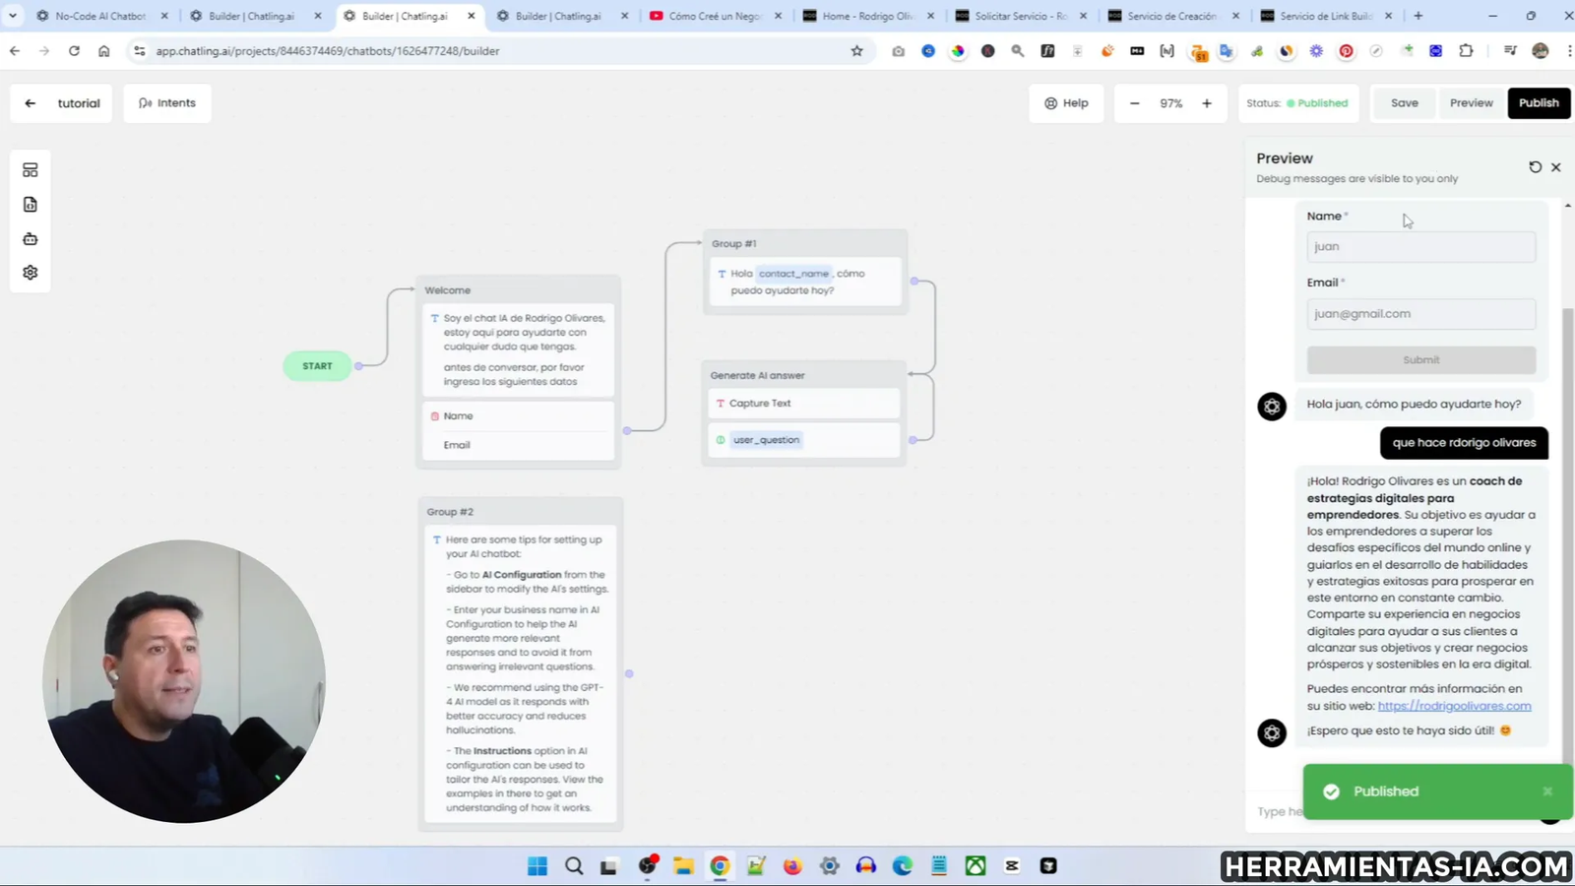Open the rodrigoolivares.com link in the chat
The height and width of the screenshot is (886, 1575).
pos(1454,706)
